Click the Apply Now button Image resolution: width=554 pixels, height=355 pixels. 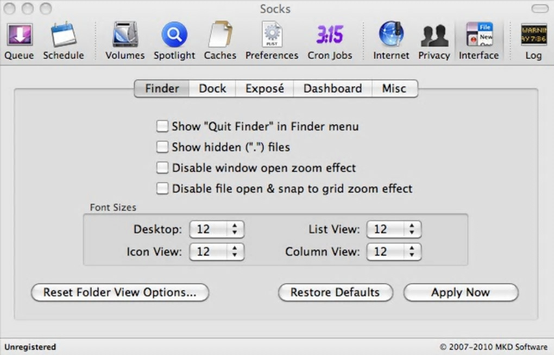tap(461, 292)
